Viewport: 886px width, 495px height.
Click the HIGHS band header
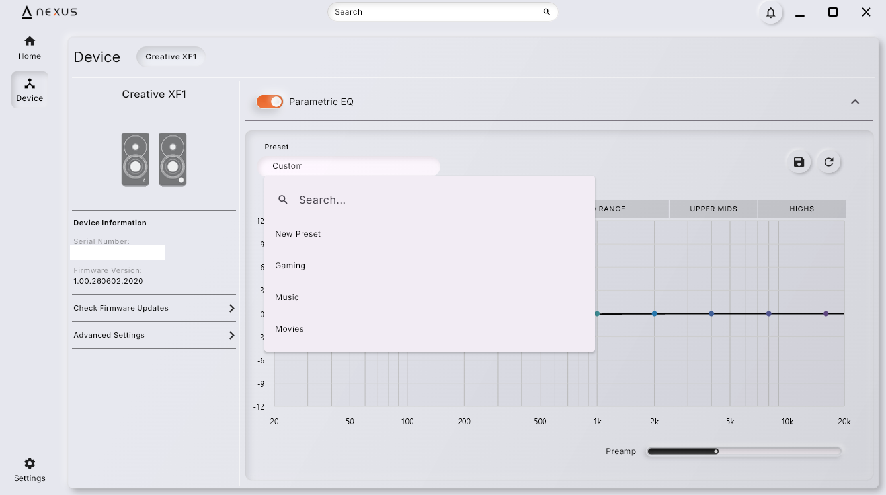(801, 209)
